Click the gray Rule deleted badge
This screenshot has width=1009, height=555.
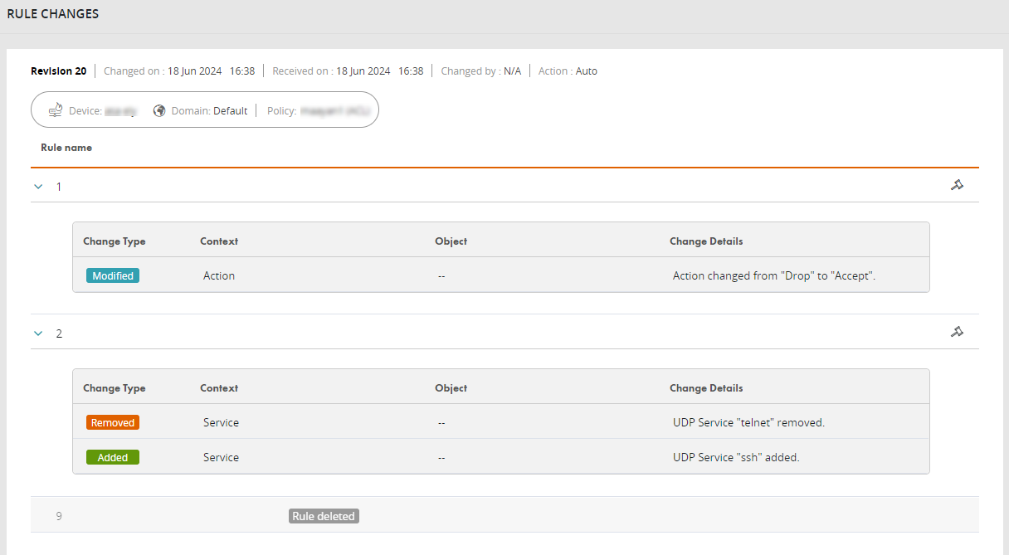click(x=324, y=516)
